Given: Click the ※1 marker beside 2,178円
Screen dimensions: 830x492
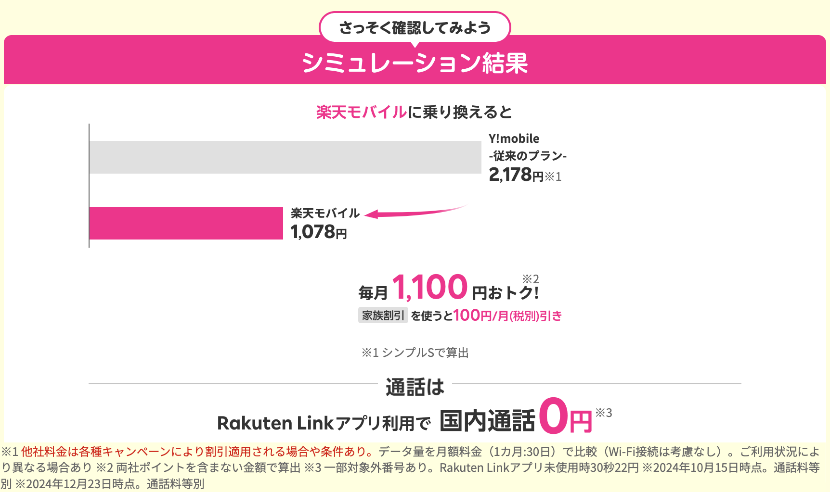Looking at the screenshot, I should coord(553,177).
